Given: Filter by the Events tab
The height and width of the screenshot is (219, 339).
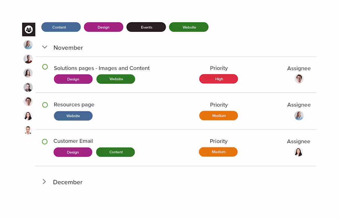Looking at the screenshot, I should [146, 27].
